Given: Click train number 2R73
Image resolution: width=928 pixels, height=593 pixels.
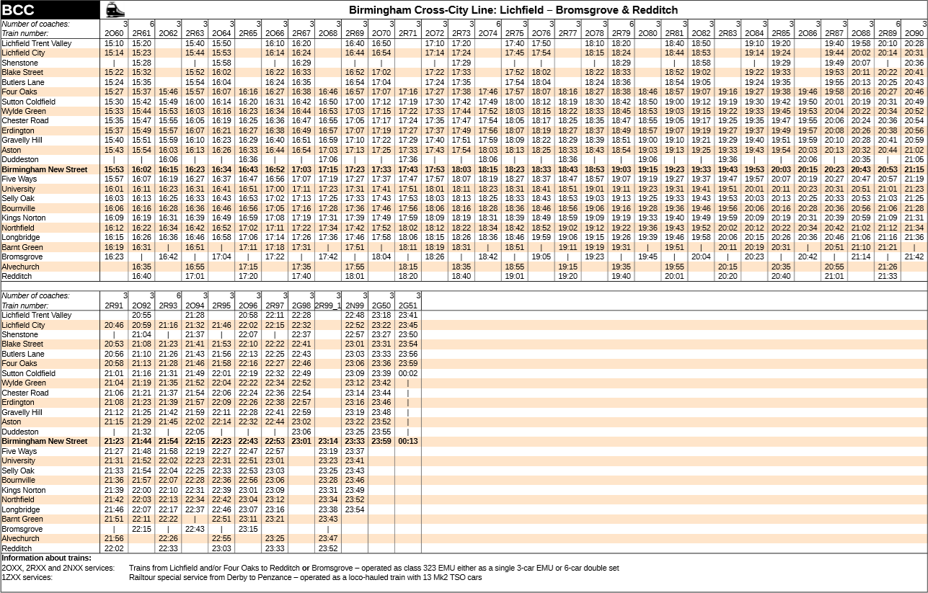Looking at the screenshot, I should point(461,34).
